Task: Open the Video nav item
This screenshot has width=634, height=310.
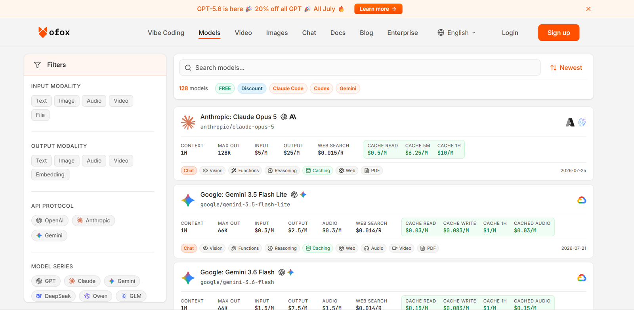Action: point(243,33)
